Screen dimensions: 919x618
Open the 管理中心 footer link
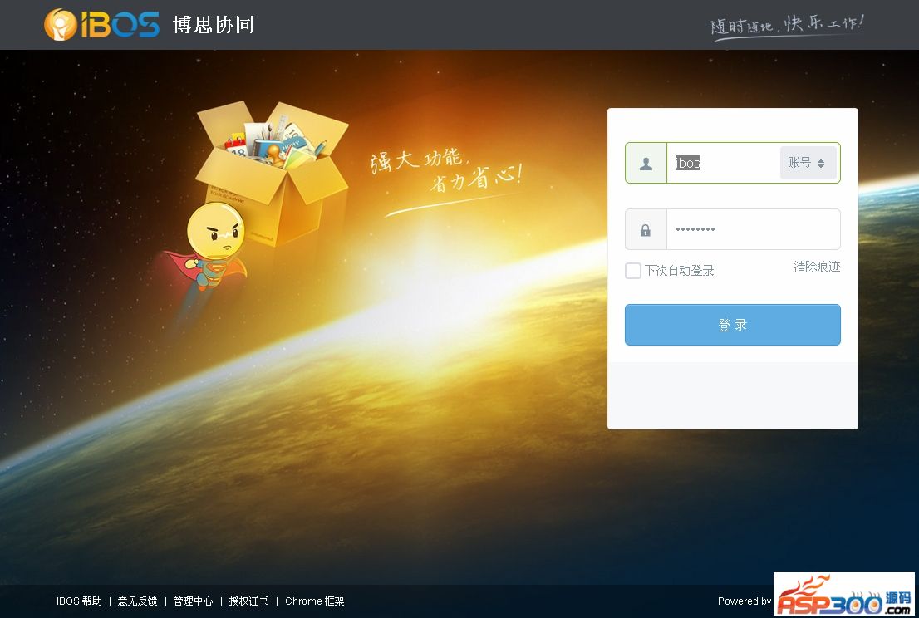point(193,601)
